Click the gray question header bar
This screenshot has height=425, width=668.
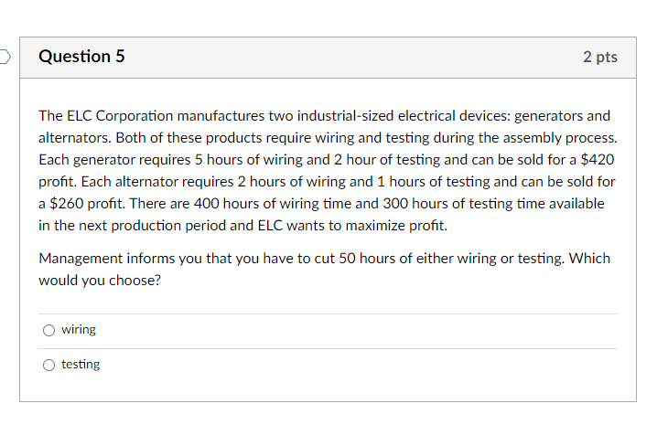coord(328,58)
